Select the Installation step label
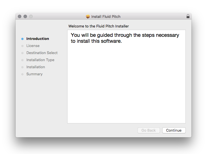The image size is (209, 154). 36,67
